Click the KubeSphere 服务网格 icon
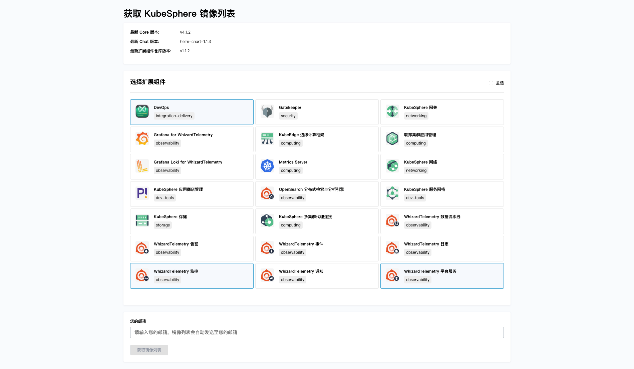The height and width of the screenshot is (369, 634). pyautogui.click(x=392, y=193)
